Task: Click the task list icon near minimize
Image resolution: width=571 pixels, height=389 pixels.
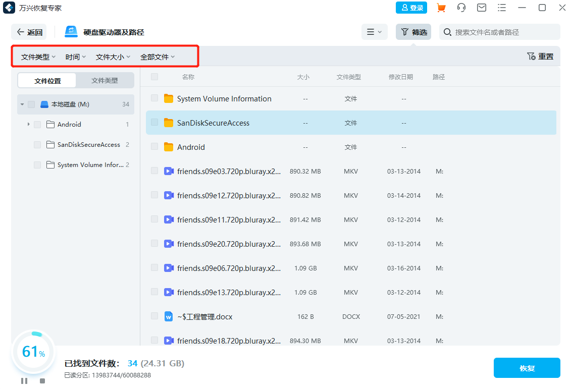Action: point(501,8)
